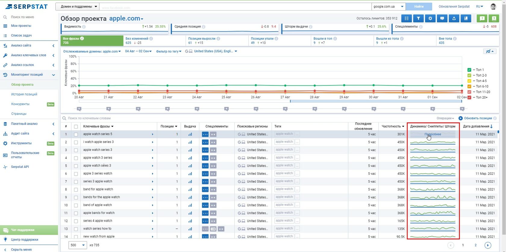506x252 pixels.
Task: Click the export upload icon button
Action: point(454,18)
